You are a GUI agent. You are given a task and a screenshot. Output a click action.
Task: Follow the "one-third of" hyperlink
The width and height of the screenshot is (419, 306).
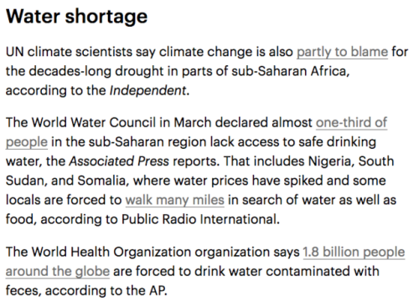(351, 123)
